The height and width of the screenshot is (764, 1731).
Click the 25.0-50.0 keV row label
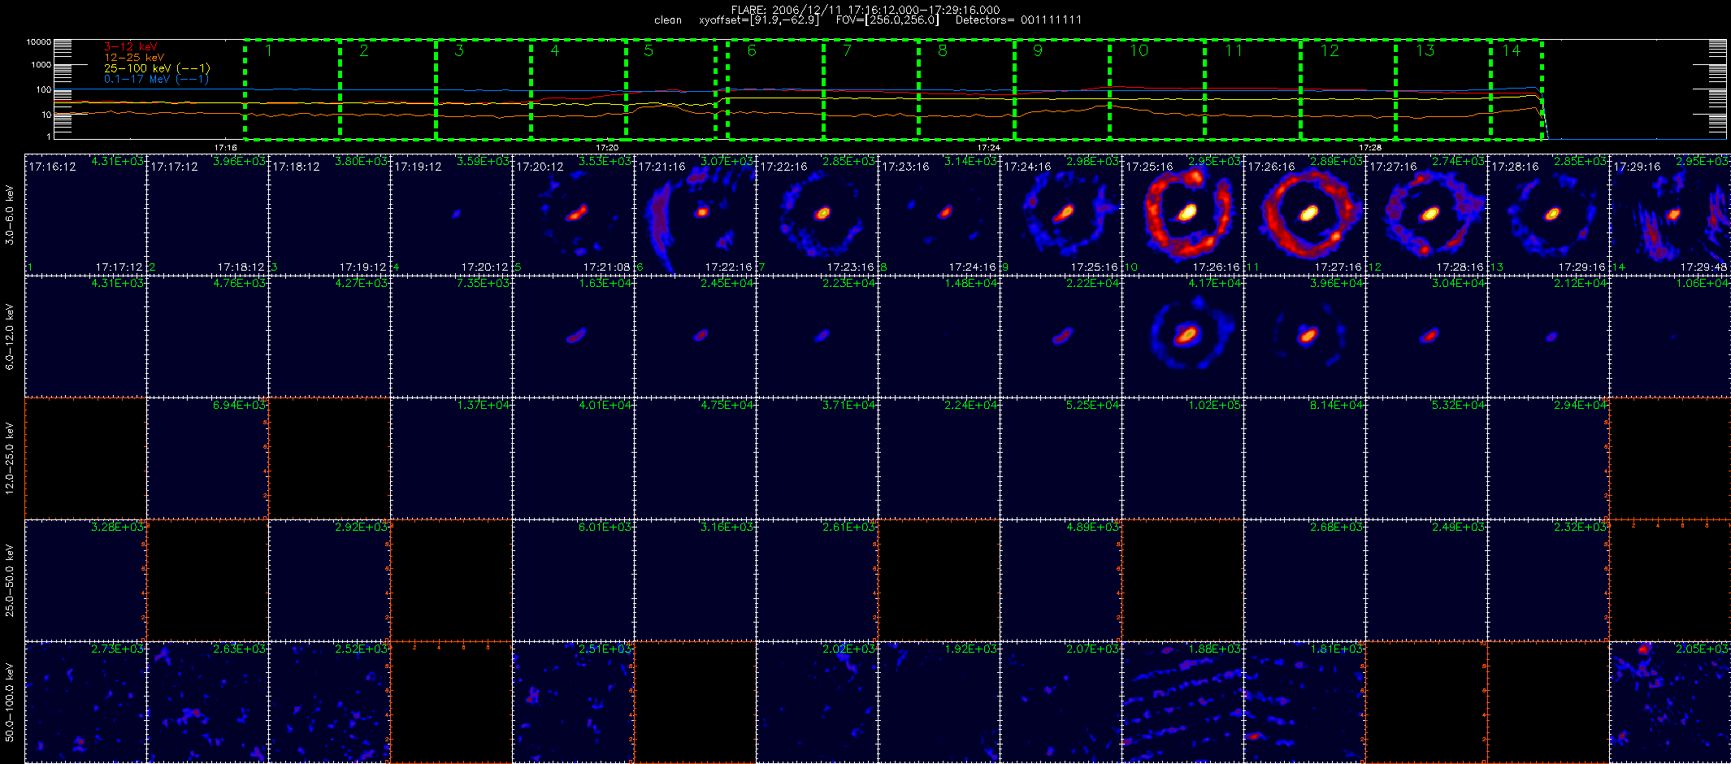10,580
